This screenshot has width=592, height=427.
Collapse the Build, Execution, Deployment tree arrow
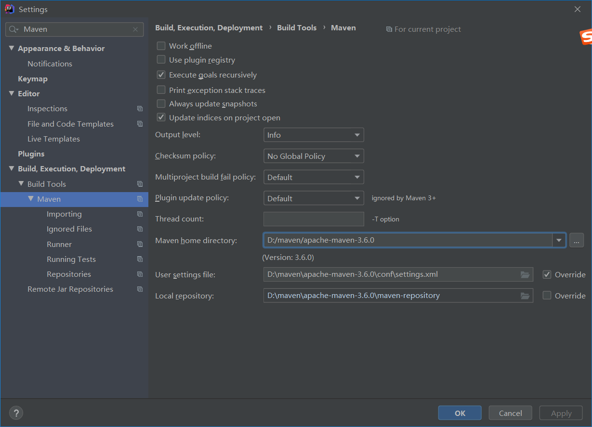click(x=12, y=168)
